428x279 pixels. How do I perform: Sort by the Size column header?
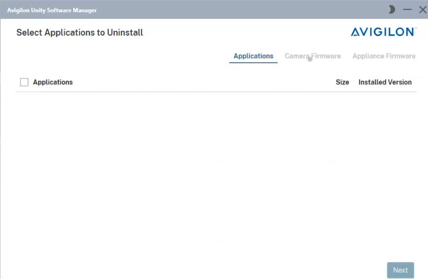click(342, 82)
